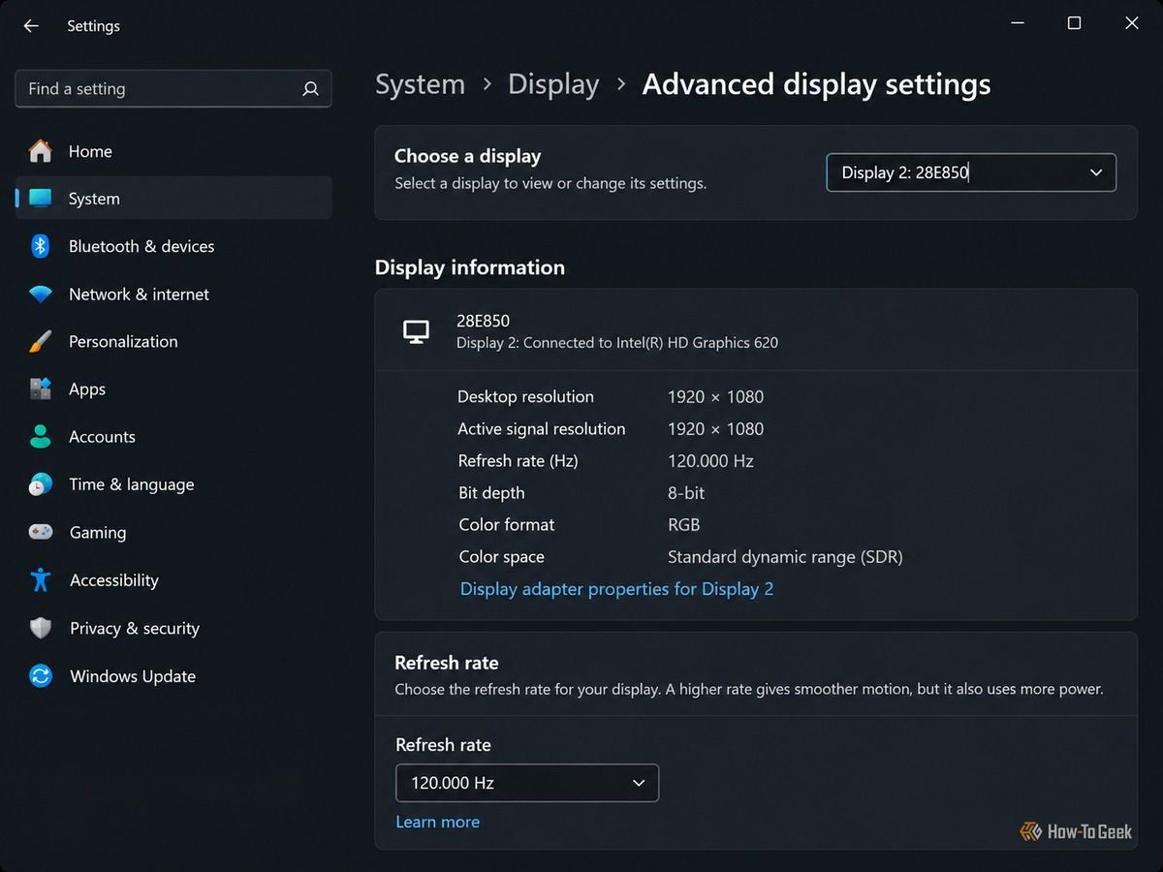Screen dimensions: 1163x872
Task: Click Active signal resolution label
Action: point(542,429)
